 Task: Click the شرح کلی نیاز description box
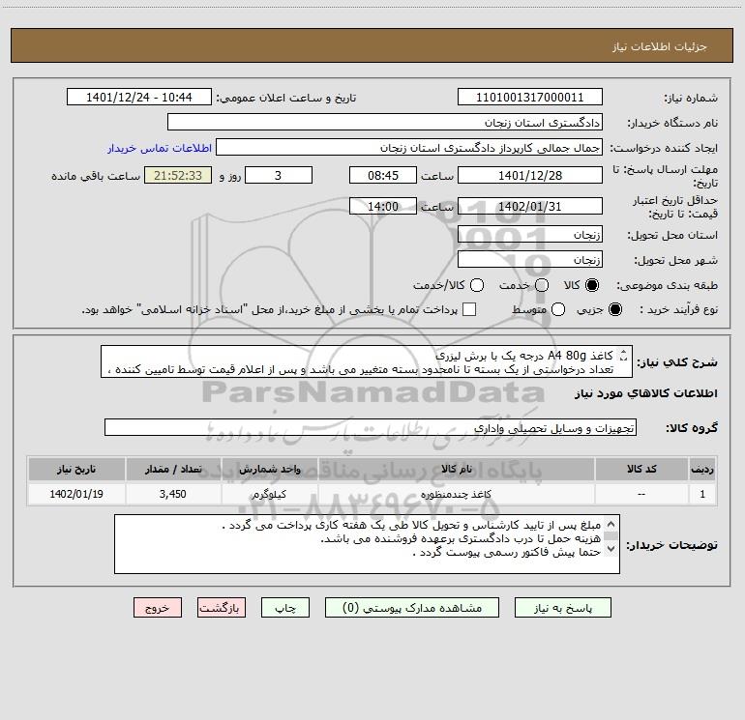click(367, 361)
